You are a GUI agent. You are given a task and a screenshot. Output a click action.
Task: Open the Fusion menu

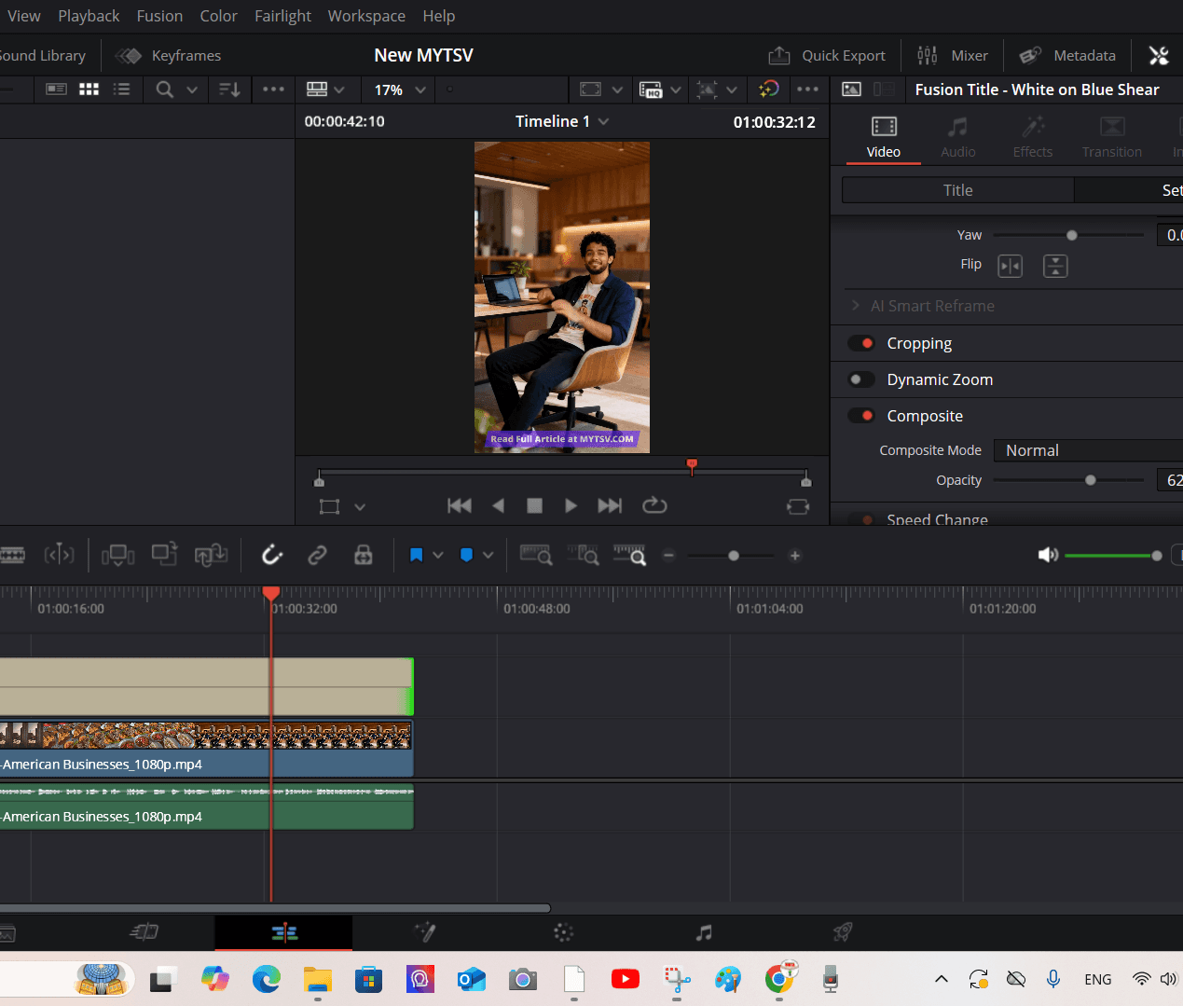click(x=159, y=16)
